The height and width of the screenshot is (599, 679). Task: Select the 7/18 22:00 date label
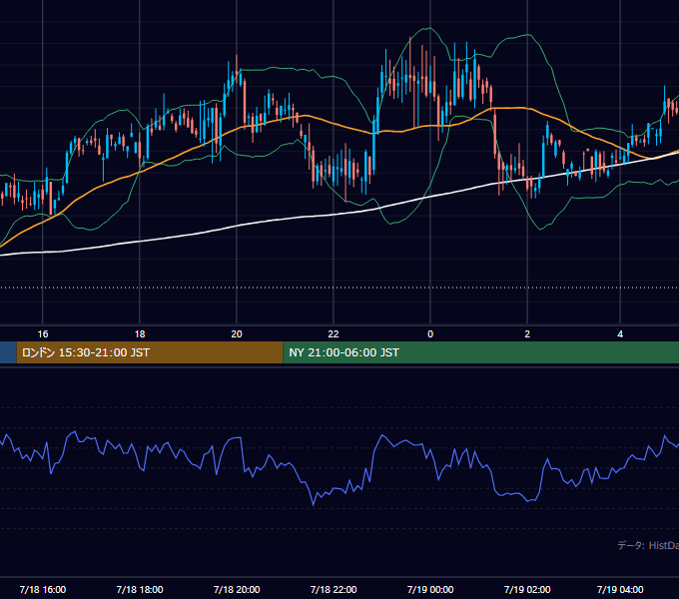click(x=334, y=589)
